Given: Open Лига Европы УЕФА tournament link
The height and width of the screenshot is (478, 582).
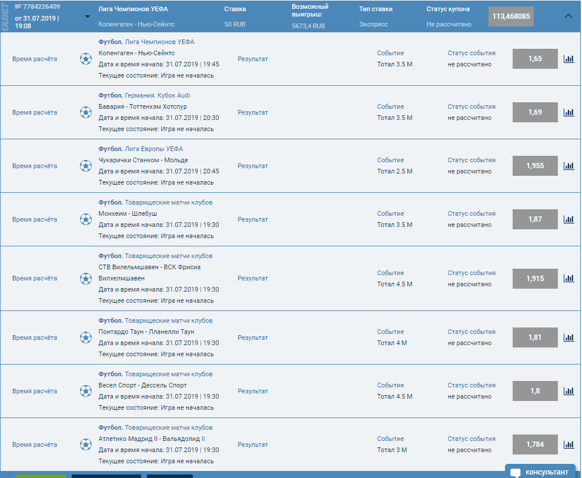Looking at the screenshot, I should [x=153, y=149].
